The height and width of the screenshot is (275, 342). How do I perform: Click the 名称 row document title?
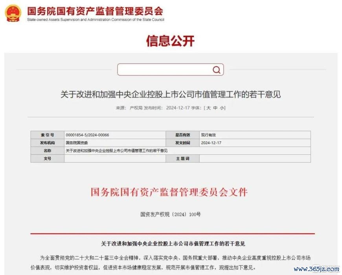(117, 151)
